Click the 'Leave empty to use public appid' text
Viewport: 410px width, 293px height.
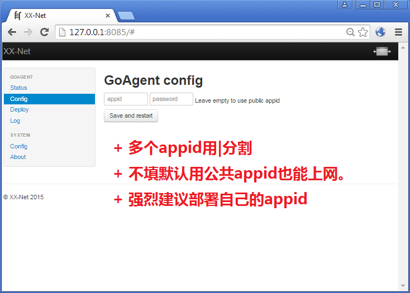pos(237,100)
